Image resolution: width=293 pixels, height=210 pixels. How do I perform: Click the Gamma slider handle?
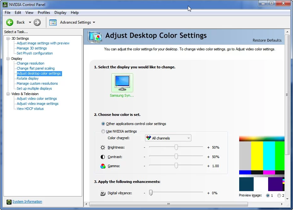point(176,166)
